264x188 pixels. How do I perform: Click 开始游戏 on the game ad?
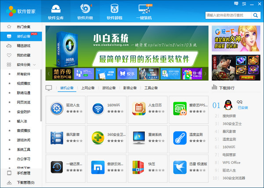click(x=247, y=77)
